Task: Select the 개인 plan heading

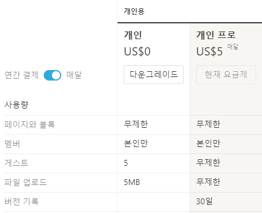Action: [x=133, y=35]
